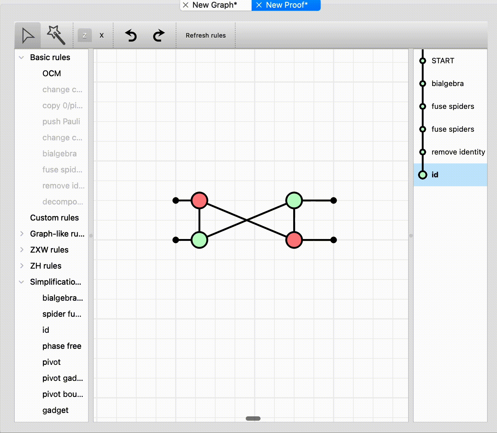Expand the Graph-like rules section
The height and width of the screenshot is (433, 497).
22,234
